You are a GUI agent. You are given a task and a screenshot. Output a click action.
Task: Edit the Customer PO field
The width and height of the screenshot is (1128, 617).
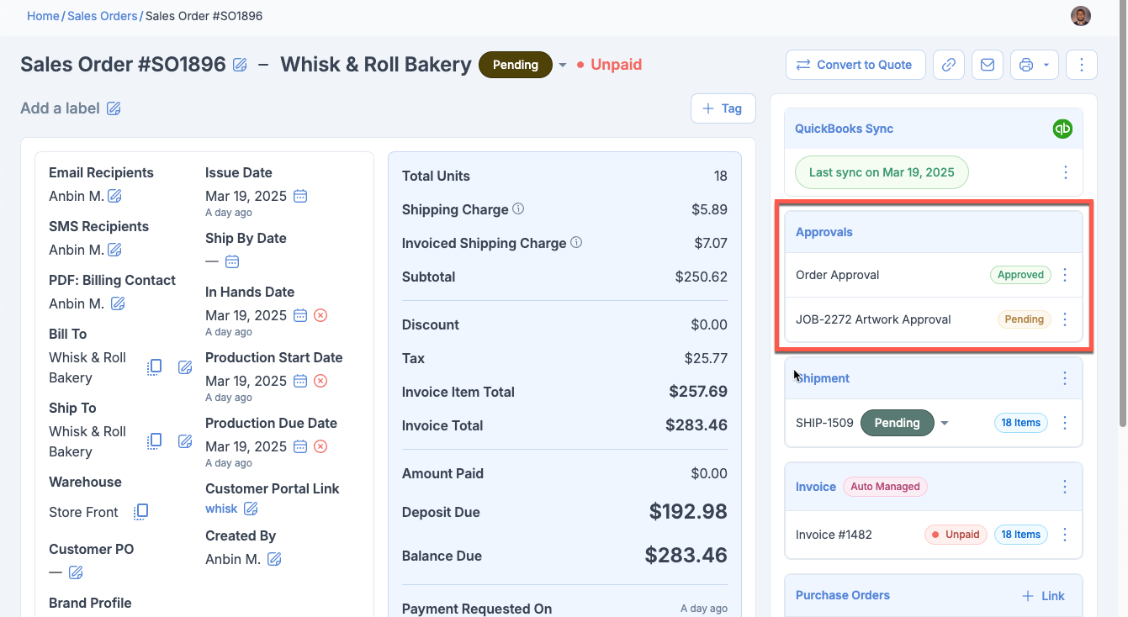(76, 572)
